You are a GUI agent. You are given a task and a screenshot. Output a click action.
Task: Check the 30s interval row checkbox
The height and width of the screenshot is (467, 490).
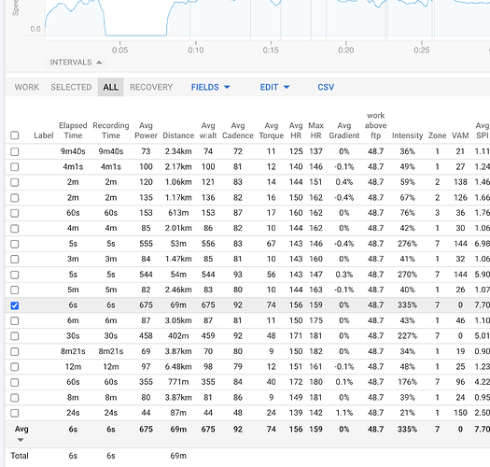point(15,336)
